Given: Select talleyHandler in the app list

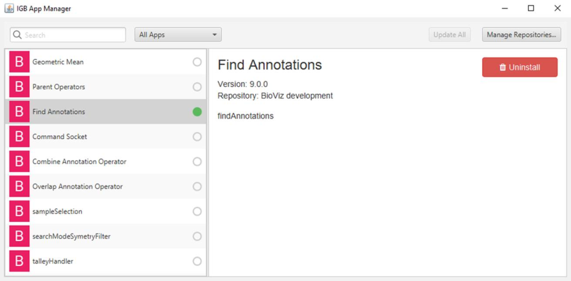Looking at the screenshot, I should pyautogui.click(x=105, y=261).
